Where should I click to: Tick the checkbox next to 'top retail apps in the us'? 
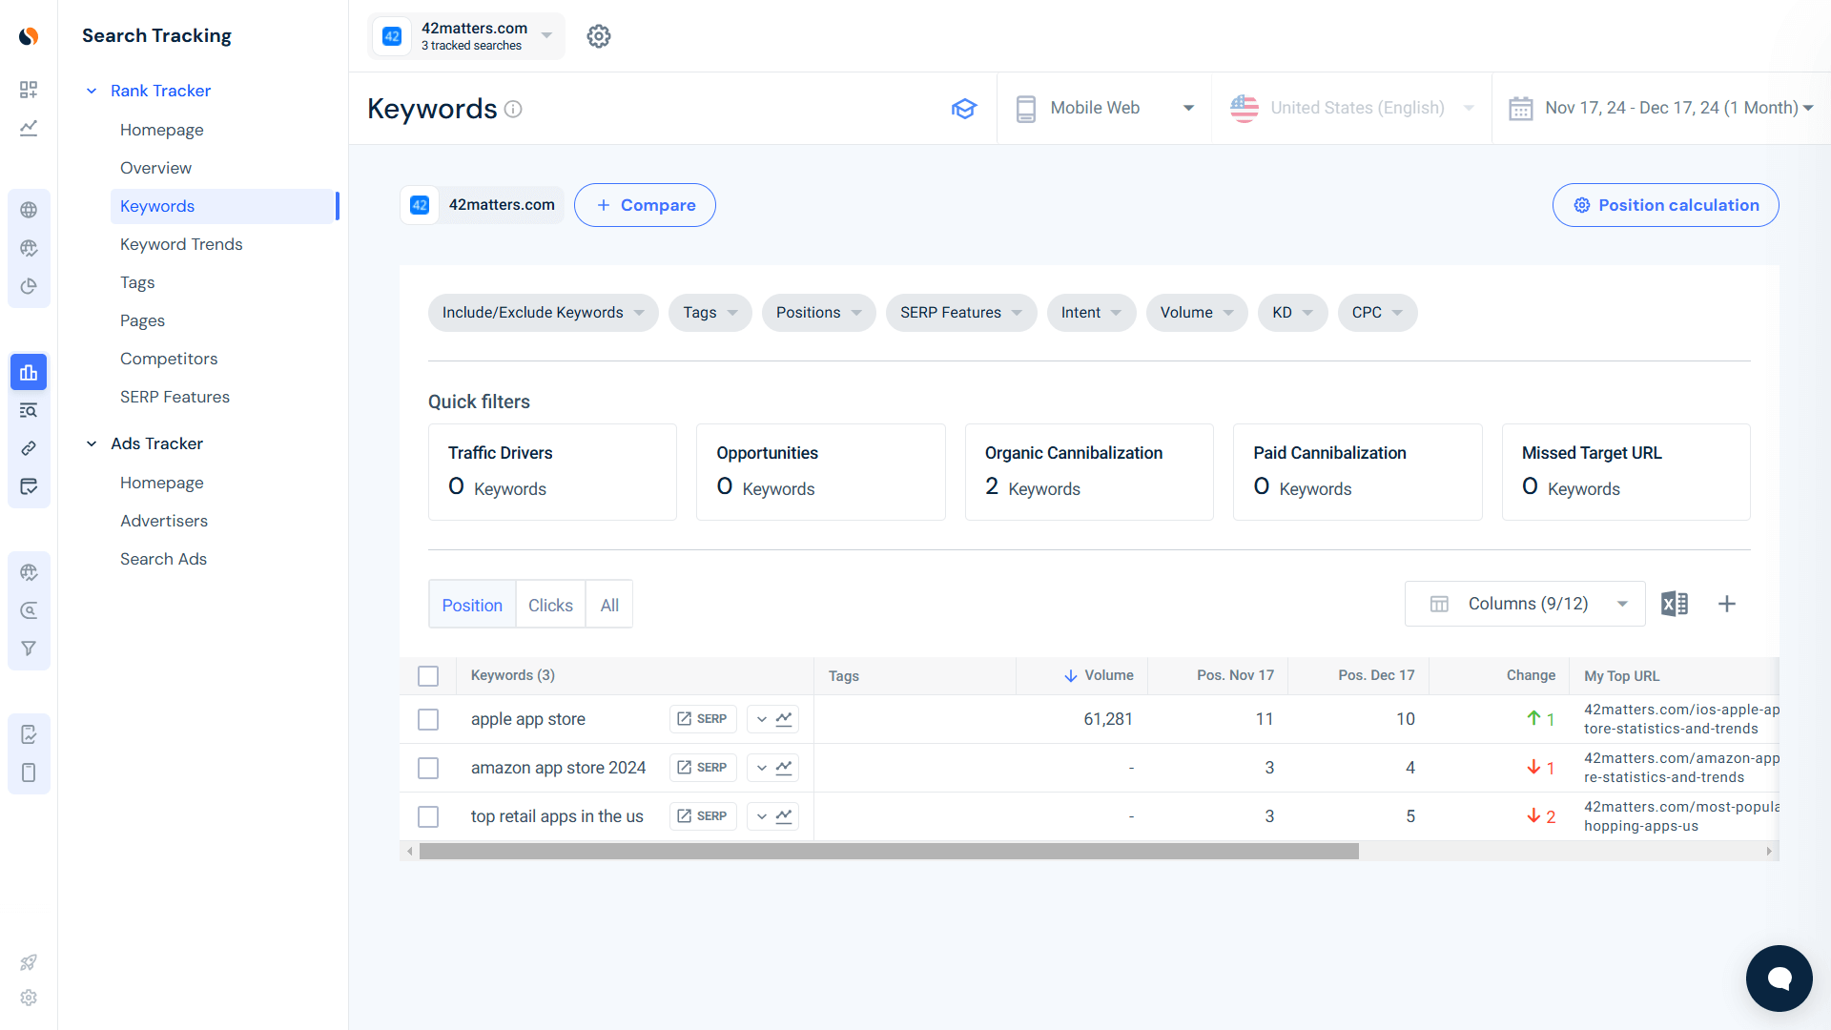tap(428, 816)
